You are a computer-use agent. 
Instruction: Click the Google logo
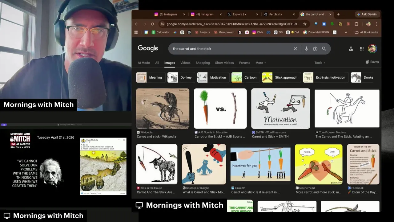coord(148,48)
